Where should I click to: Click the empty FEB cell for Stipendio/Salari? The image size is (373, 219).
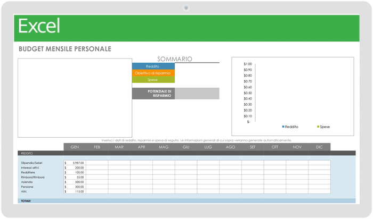click(97, 163)
